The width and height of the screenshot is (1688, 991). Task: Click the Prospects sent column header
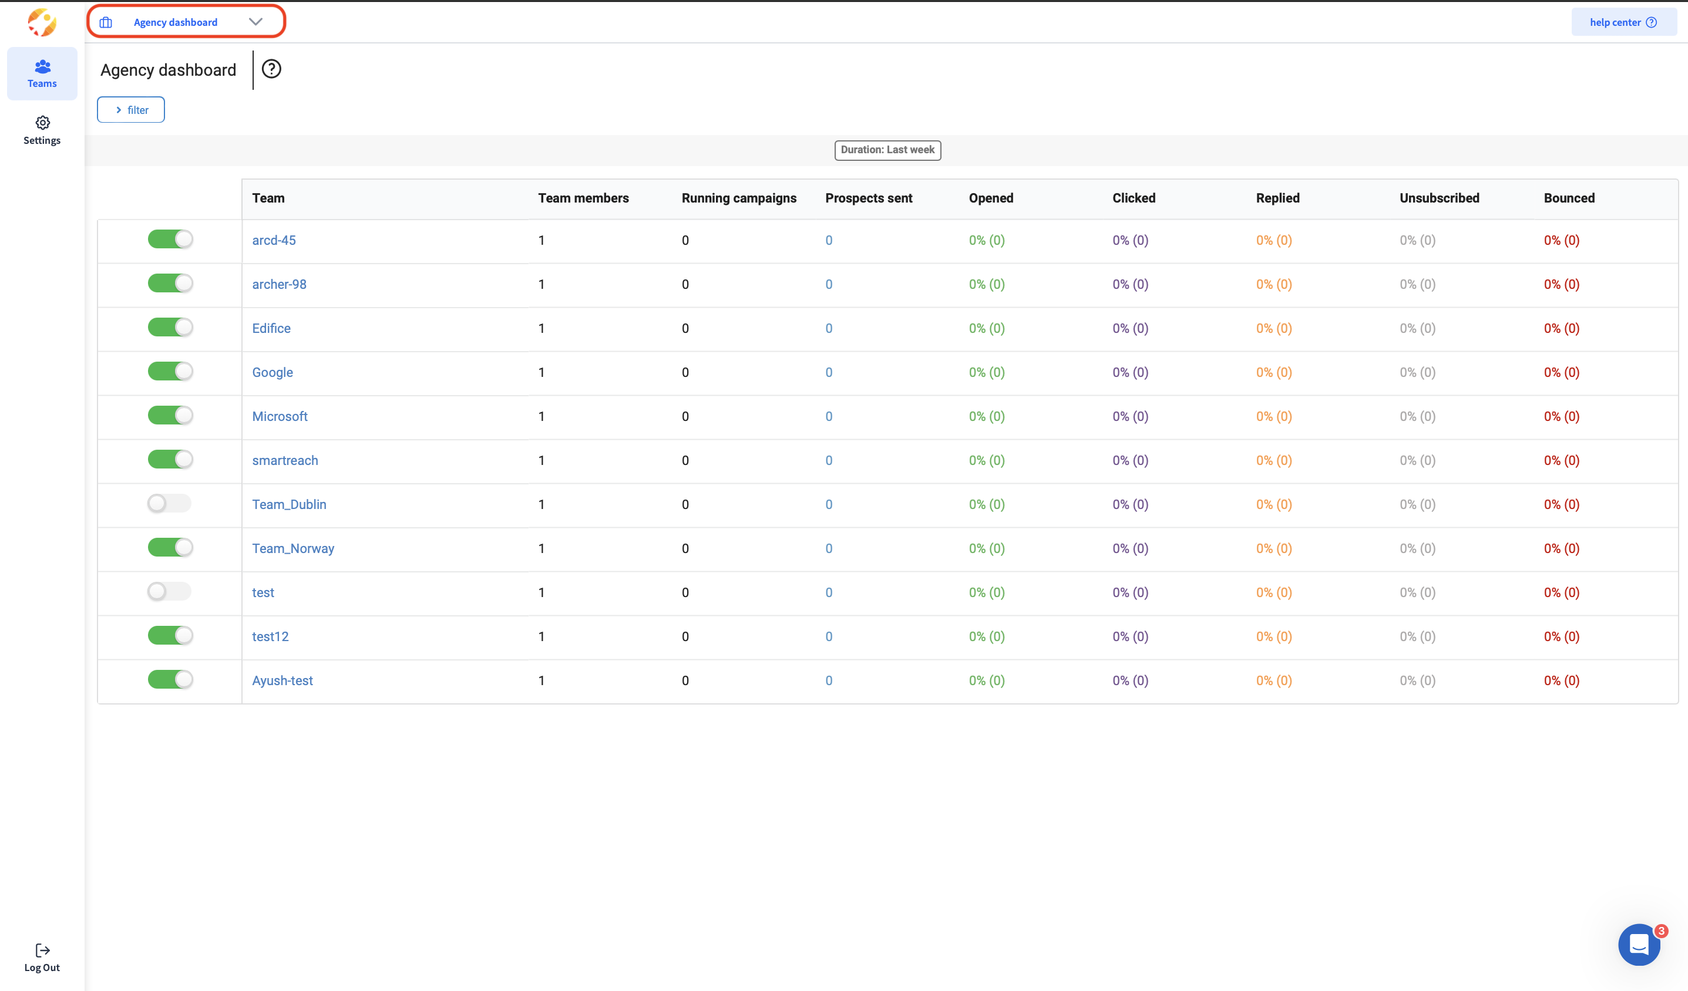click(x=868, y=198)
